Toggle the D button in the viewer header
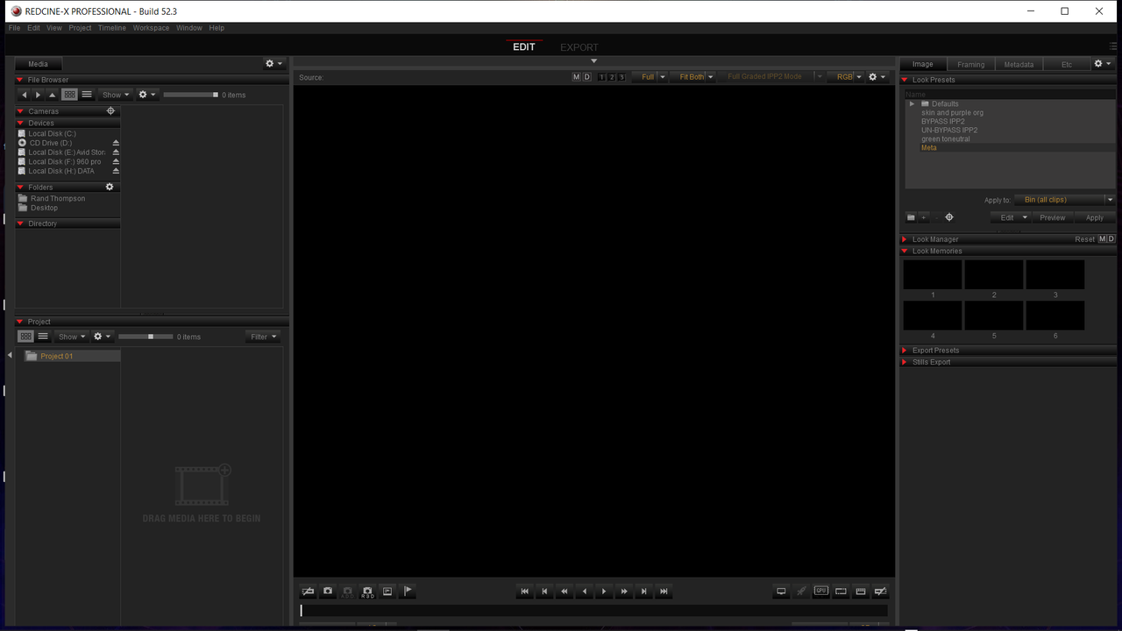Image resolution: width=1122 pixels, height=631 pixels. coord(586,77)
